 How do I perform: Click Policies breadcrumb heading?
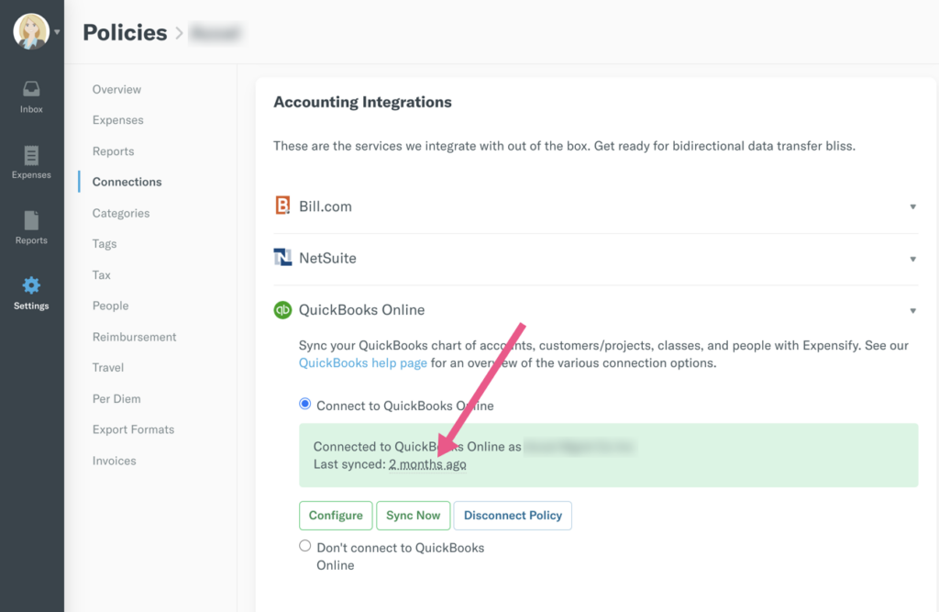coord(125,32)
